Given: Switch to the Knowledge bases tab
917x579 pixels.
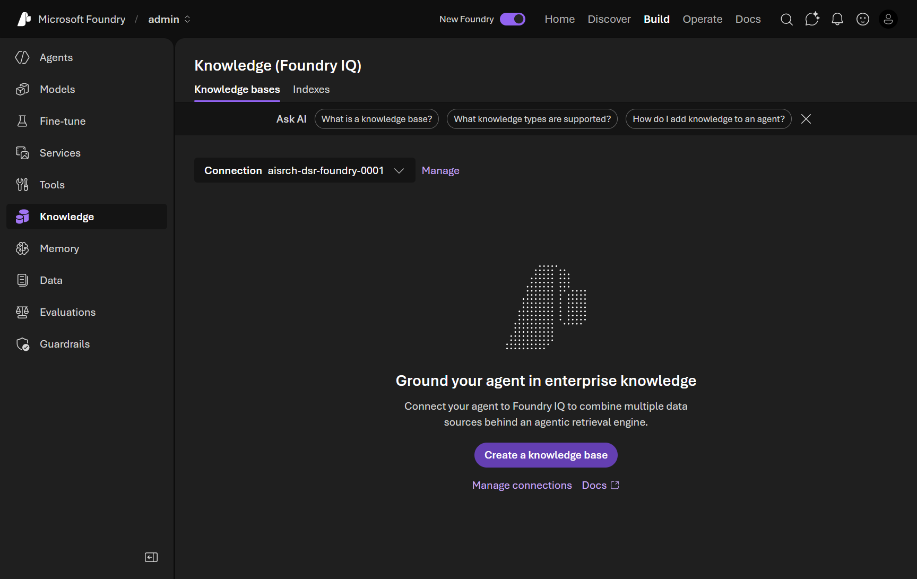Looking at the screenshot, I should [x=237, y=90].
